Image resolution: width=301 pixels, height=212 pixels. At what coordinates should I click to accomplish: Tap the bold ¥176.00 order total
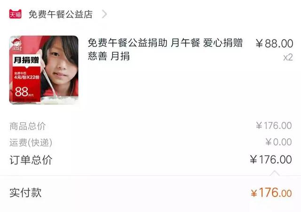coord(271,159)
